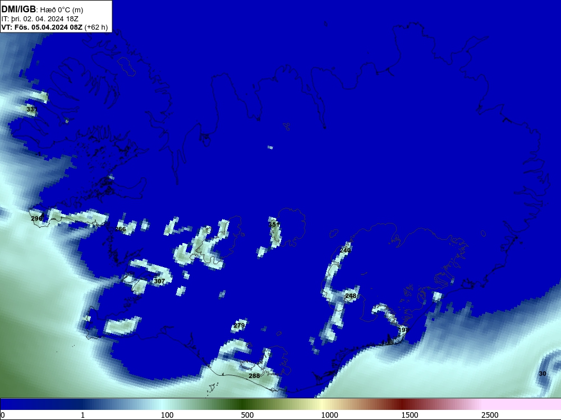Viewport: 561px width, 420px height.
Task: Pick the 351 map label
Action: 274,225
